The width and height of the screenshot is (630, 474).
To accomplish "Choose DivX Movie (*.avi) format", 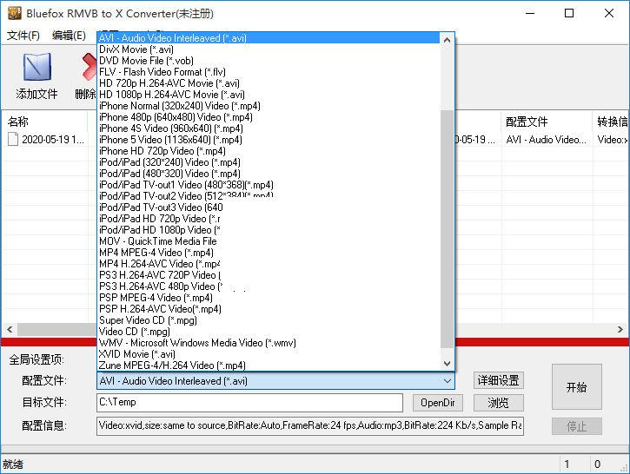I will [269, 49].
